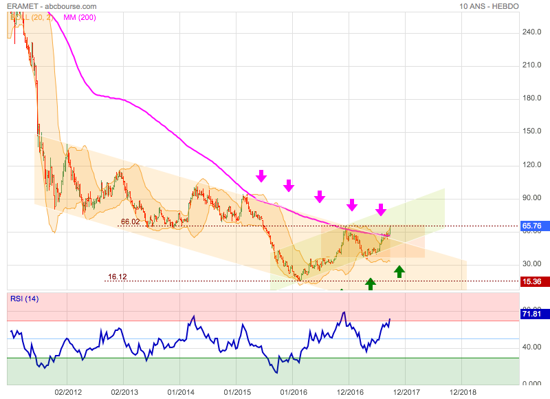Screen dimensions: 550x399
Task: Click the 65.76 current price tag
Action: coord(534,226)
